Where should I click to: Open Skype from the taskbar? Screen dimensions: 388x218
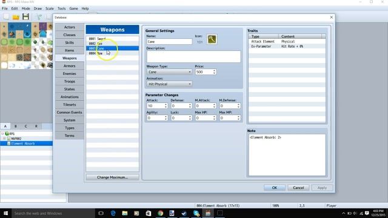196,213
